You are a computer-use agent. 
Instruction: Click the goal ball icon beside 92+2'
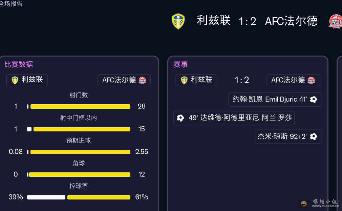click(x=314, y=136)
